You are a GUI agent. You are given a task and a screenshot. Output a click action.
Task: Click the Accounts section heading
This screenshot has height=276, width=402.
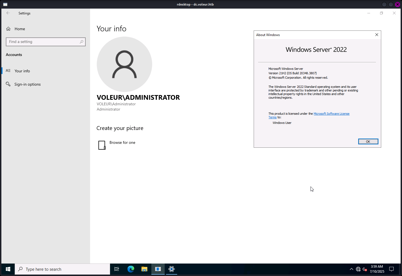14,55
